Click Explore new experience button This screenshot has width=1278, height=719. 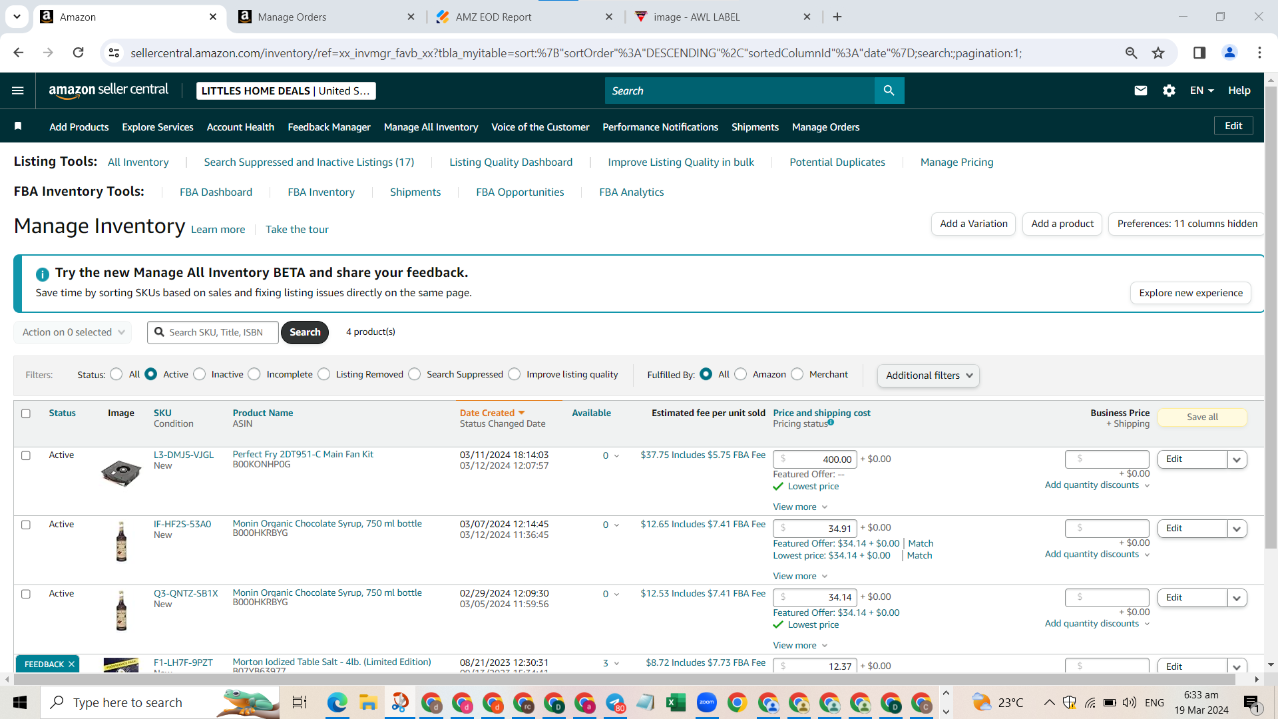[x=1191, y=293]
